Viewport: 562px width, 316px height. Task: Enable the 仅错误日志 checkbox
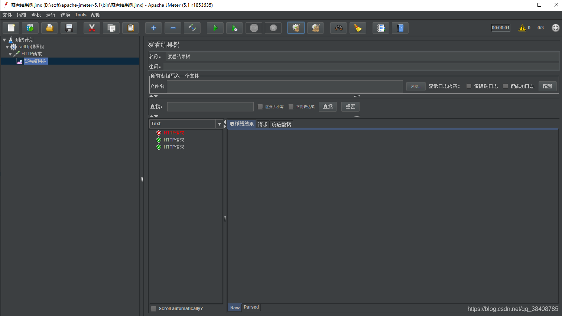(469, 86)
